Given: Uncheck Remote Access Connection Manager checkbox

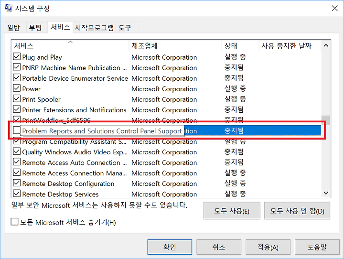Looking at the screenshot, I should [17, 173].
